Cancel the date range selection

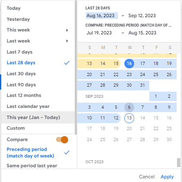coord(147,177)
